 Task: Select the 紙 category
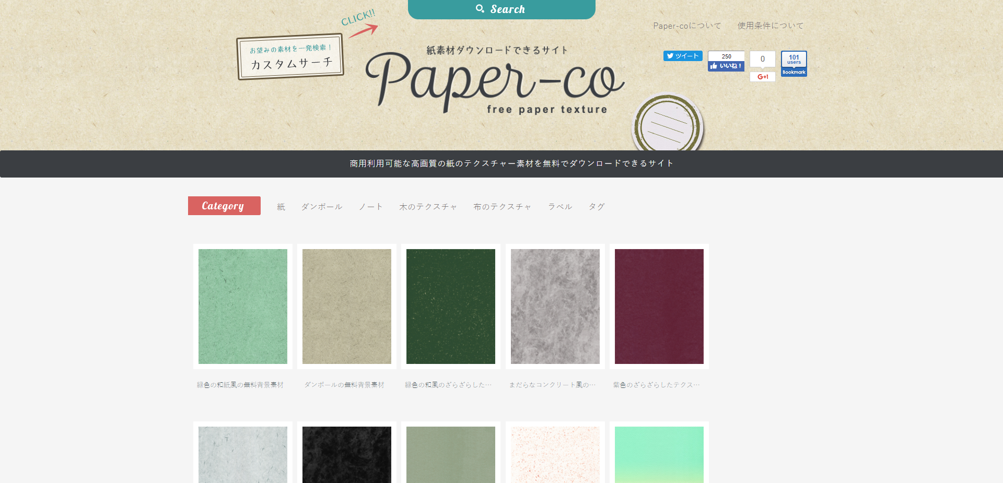coord(281,206)
